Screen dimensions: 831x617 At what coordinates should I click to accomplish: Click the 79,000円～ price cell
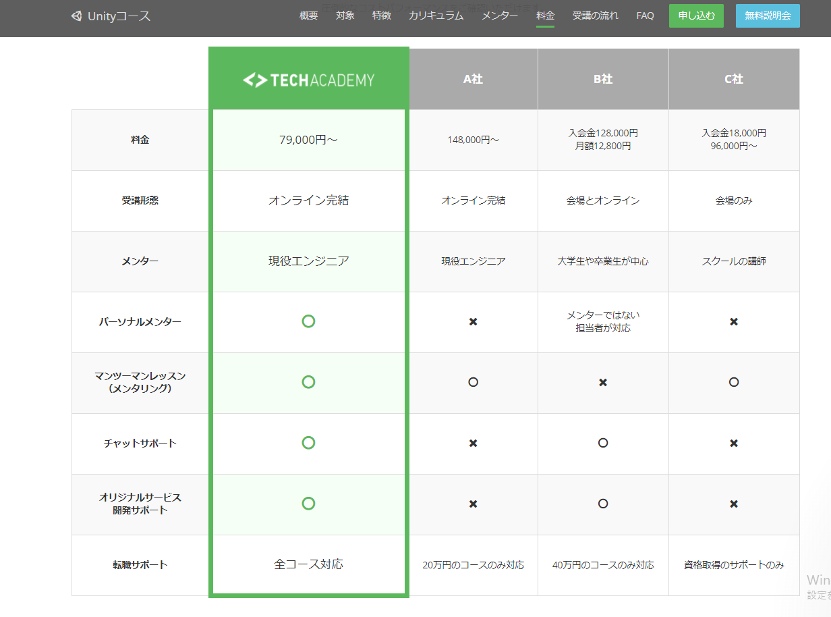308,140
